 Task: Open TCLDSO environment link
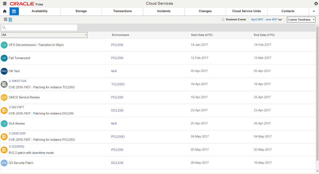[118, 84]
